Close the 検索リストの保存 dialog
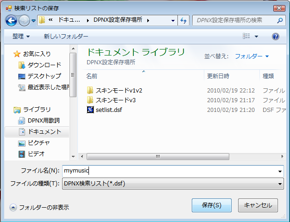The height and width of the screenshot is (222, 290). click(x=279, y=8)
